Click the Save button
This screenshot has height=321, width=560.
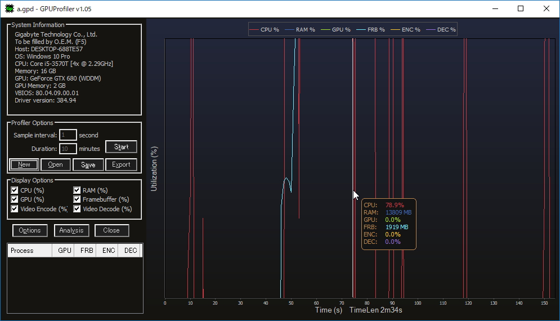tap(88, 164)
